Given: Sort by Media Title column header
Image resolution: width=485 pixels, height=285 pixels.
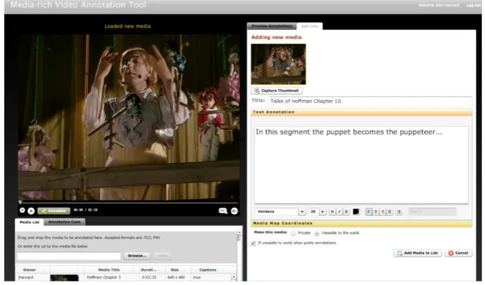Looking at the screenshot, I should (x=109, y=270).
